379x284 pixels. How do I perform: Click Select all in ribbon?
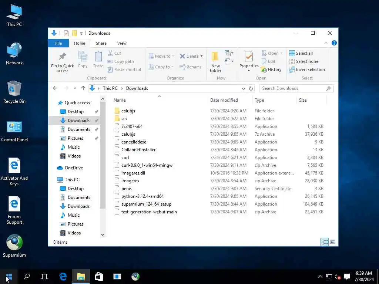(x=301, y=53)
